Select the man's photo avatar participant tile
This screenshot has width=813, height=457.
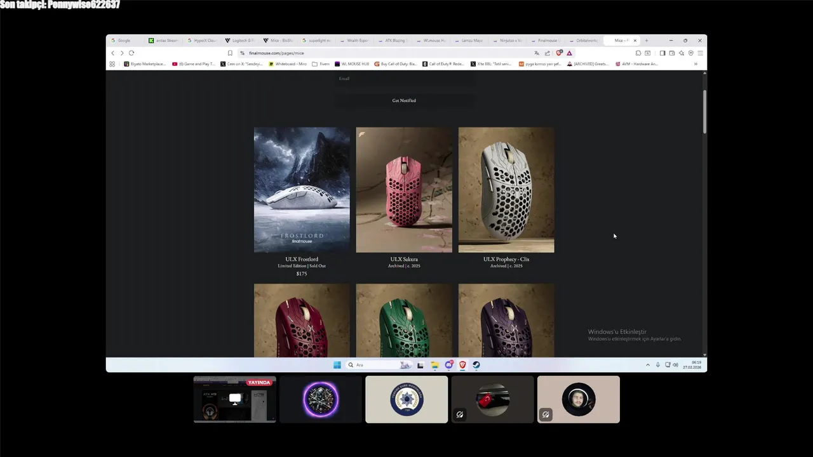(579, 399)
